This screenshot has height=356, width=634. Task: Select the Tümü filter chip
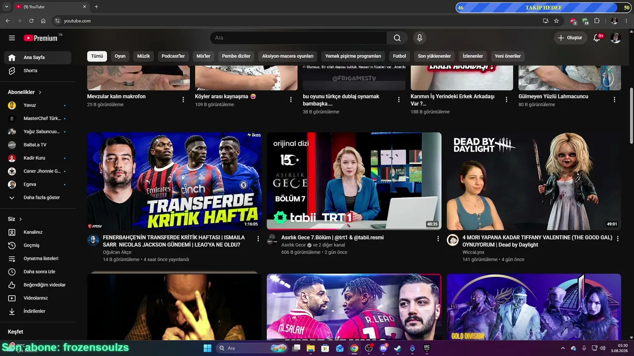coord(97,56)
